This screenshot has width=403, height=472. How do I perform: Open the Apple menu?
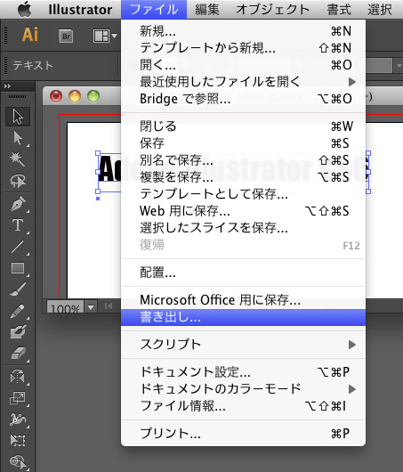point(24,9)
